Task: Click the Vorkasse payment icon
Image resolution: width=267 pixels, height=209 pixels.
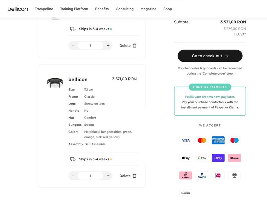Action: pos(186,193)
